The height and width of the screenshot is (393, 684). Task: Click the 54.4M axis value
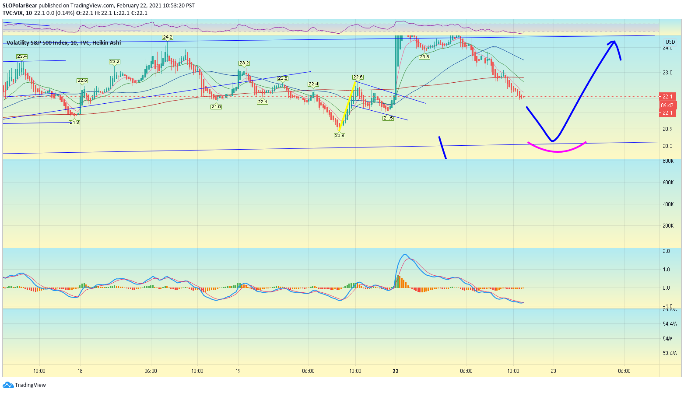click(x=670, y=324)
